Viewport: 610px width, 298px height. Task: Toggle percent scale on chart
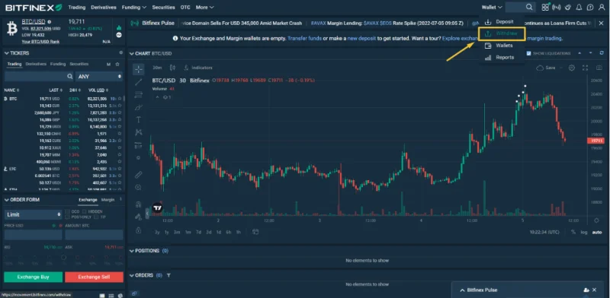573,232
